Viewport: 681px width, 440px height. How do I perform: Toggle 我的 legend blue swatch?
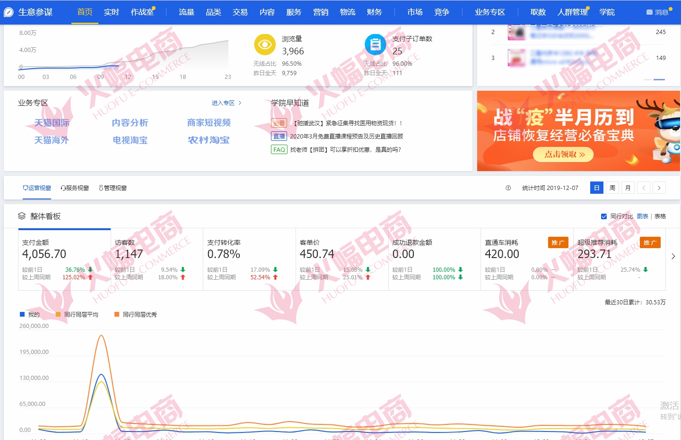coord(22,314)
